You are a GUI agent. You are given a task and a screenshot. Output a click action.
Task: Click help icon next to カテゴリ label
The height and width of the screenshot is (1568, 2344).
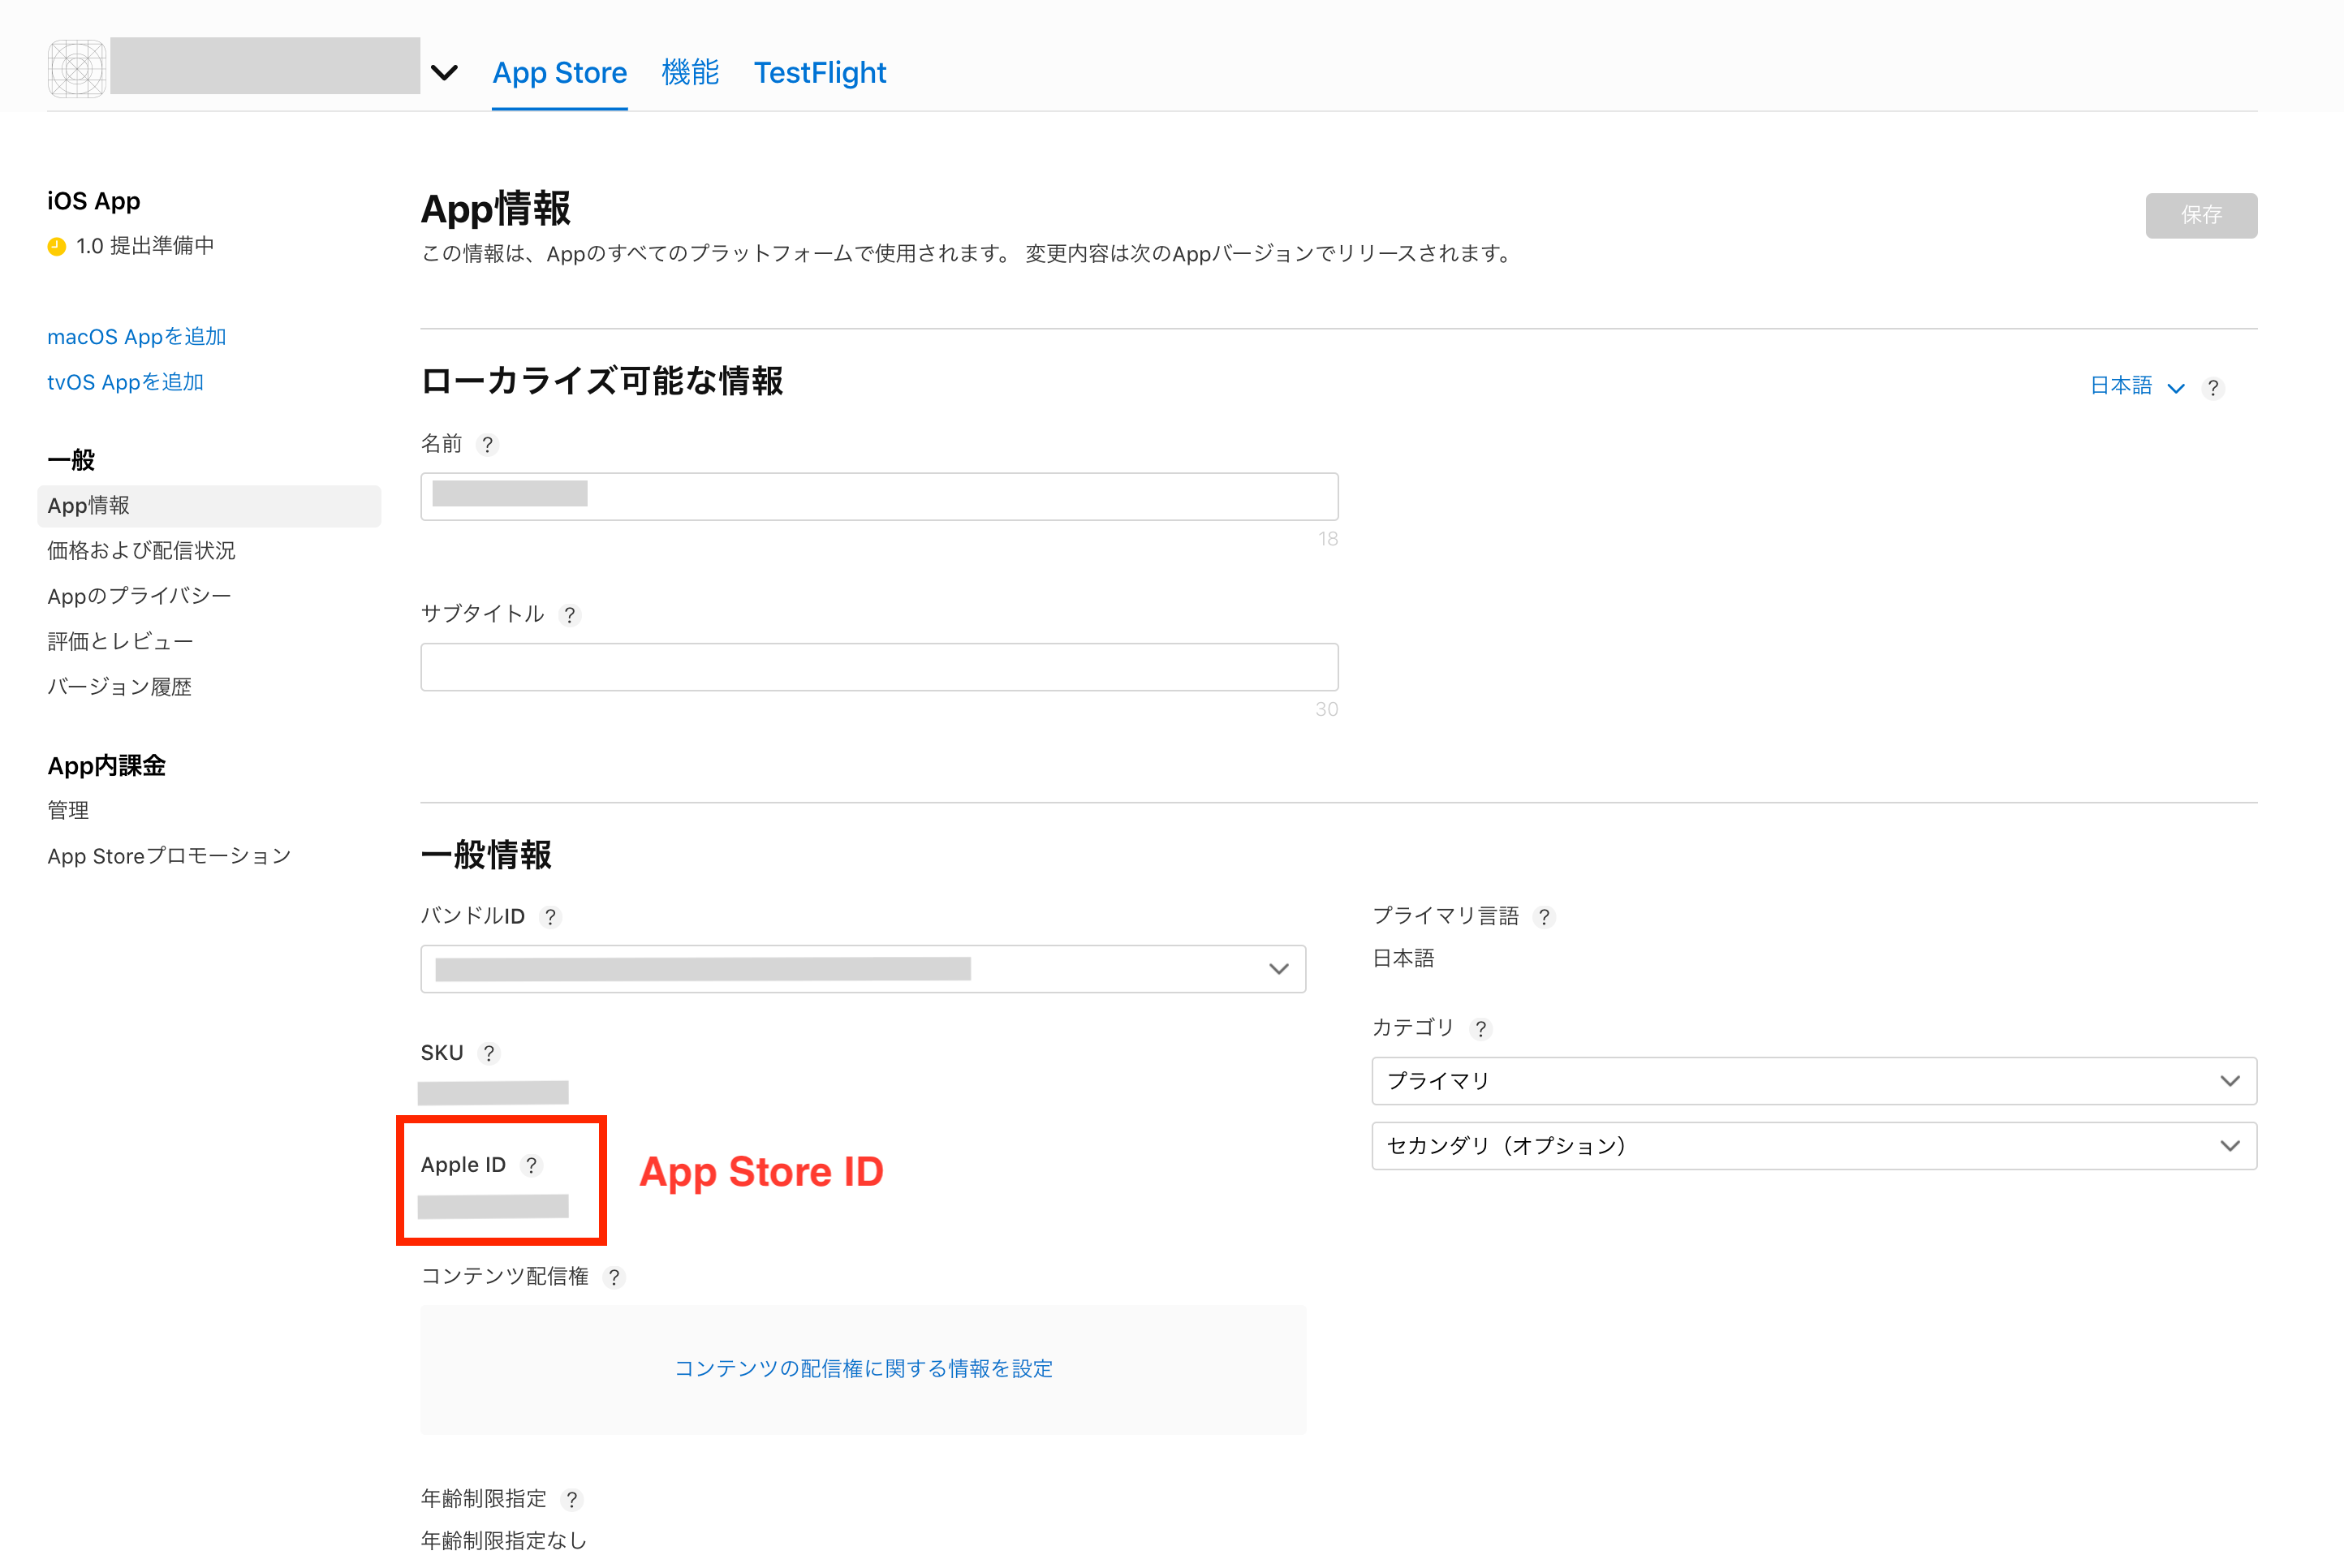pyautogui.click(x=1481, y=1029)
